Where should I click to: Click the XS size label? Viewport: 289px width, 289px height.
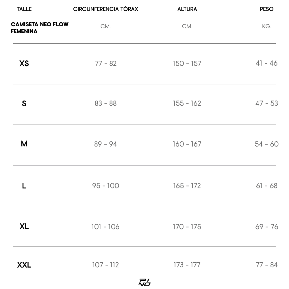(24, 64)
